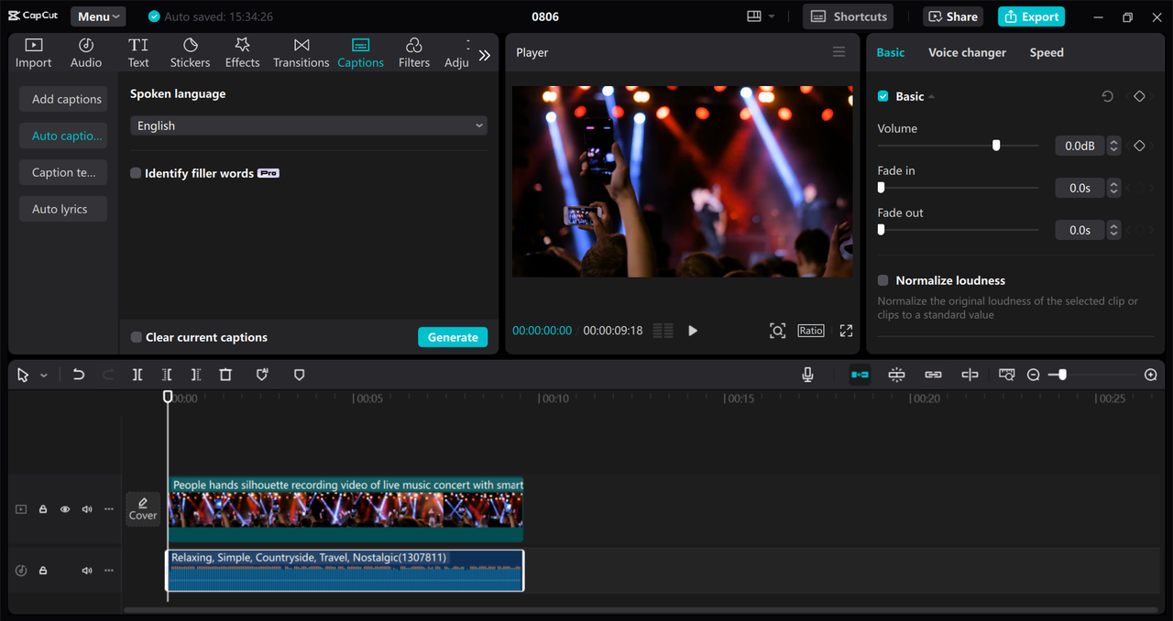Enable Identify filler words checkbox
This screenshot has width=1173, height=621.
tap(136, 173)
